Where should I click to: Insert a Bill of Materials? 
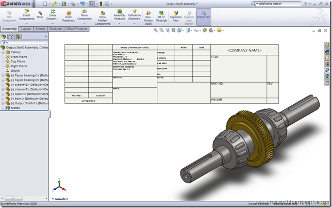(161, 17)
